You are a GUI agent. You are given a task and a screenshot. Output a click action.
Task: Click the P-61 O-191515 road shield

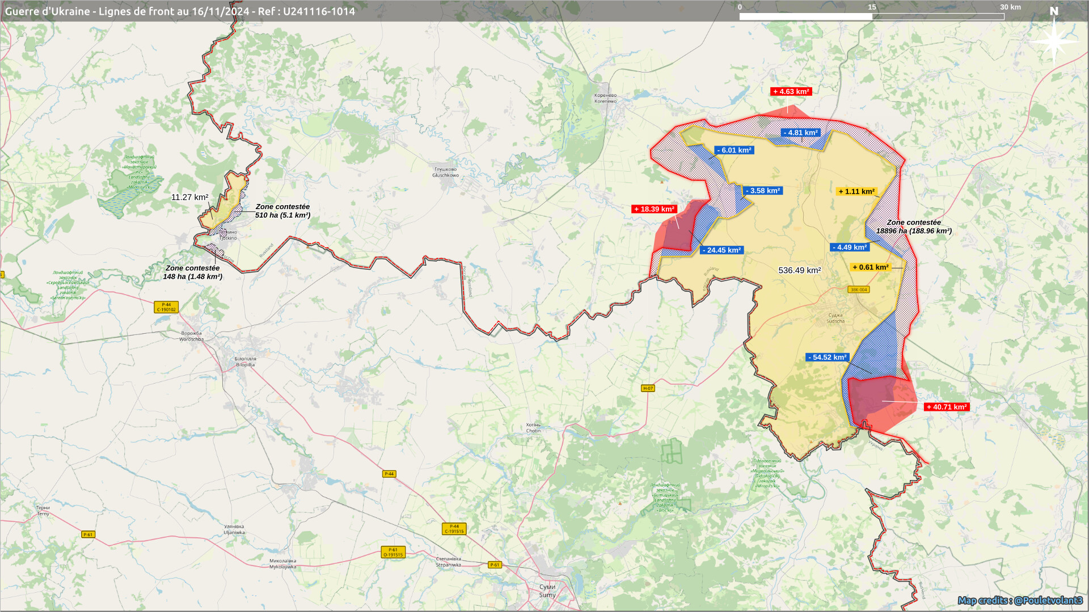[393, 552]
